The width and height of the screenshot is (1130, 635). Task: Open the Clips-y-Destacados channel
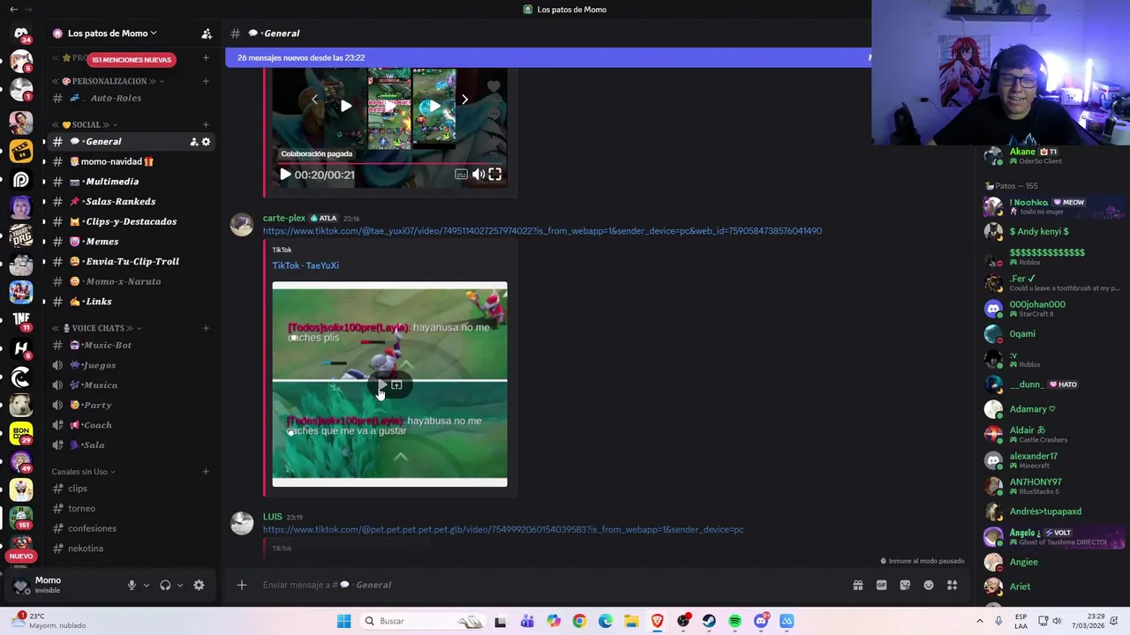tap(131, 221)
